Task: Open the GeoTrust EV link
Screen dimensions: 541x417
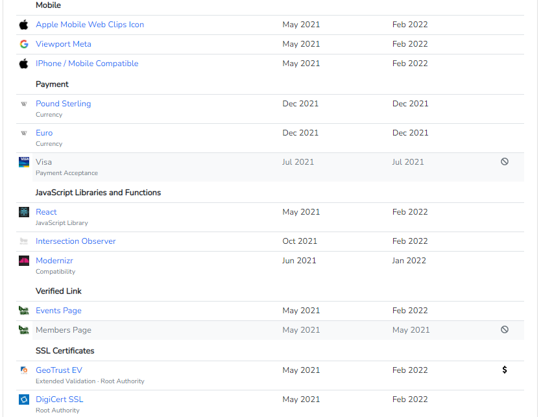Action: [59, 370]
